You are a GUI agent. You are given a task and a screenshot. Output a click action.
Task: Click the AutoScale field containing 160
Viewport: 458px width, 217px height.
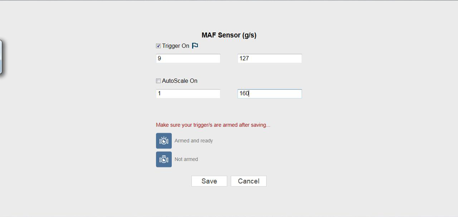pyautogui.click(x=269, y=94)
